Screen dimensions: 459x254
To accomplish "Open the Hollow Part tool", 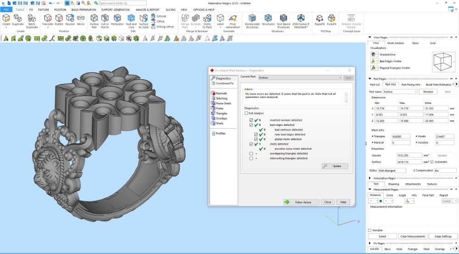I will pos(94,22).
